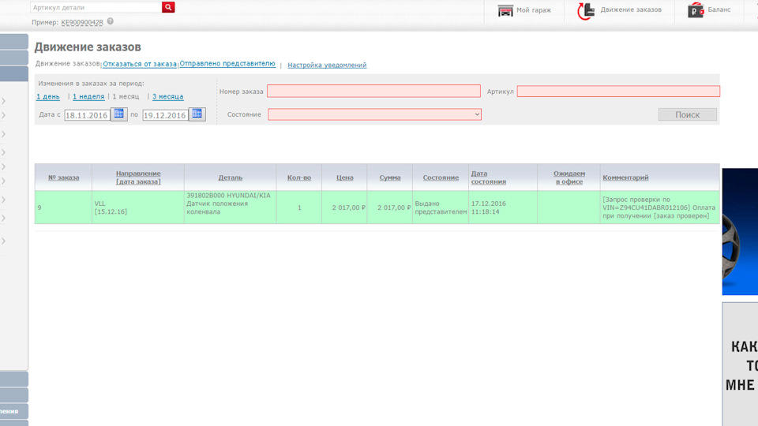The image size is (758, 426).
Task: Click part cell 391802B000 HYUNDAI/KIA
Action: [230, 207]
